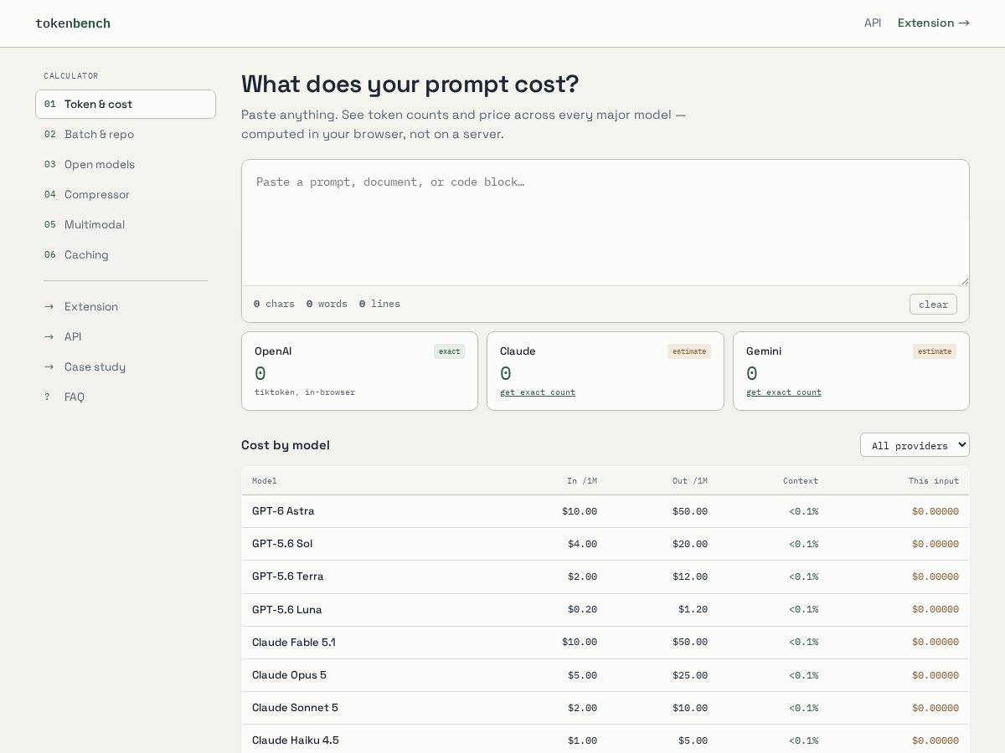
Task: Click the $25.00 output price for Claude Opus 5
Action: (690, 675)
